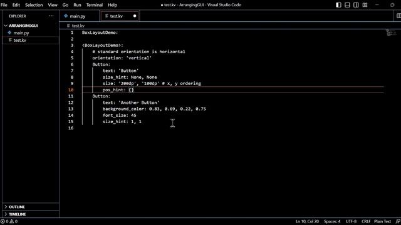The image size is (401, 225).
Task: Click Ln 10, Col 20 in status bar
Action: pyautogui.click(x=307, y=221)
